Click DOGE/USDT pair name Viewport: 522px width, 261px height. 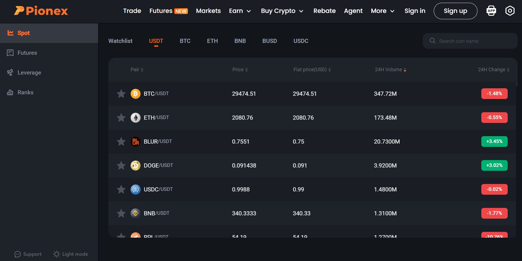(158, 166)
